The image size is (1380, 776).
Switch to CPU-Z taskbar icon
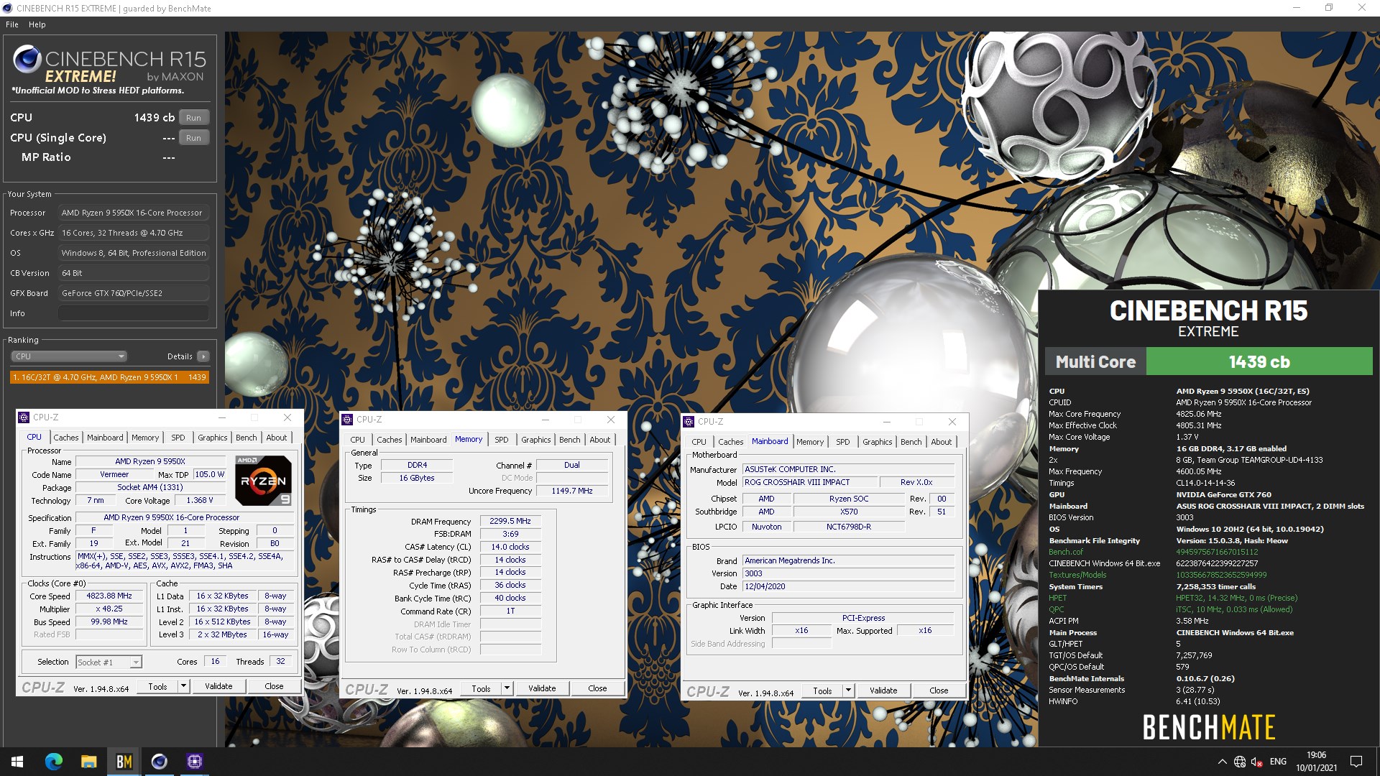click(x=194, y=762)
